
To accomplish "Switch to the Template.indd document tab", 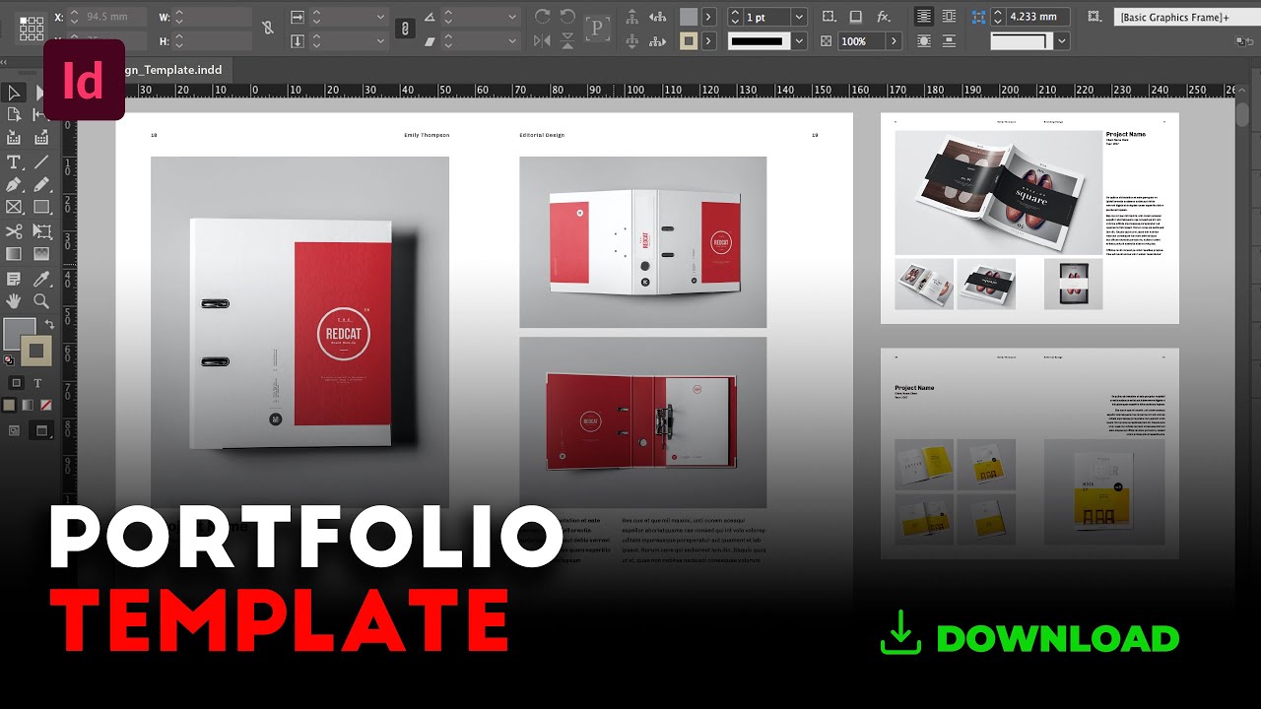I will 175,70.
